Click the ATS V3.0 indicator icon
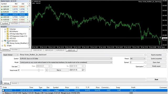The height and width of the screenshot is (94, 168). click(x=8, y=38)
